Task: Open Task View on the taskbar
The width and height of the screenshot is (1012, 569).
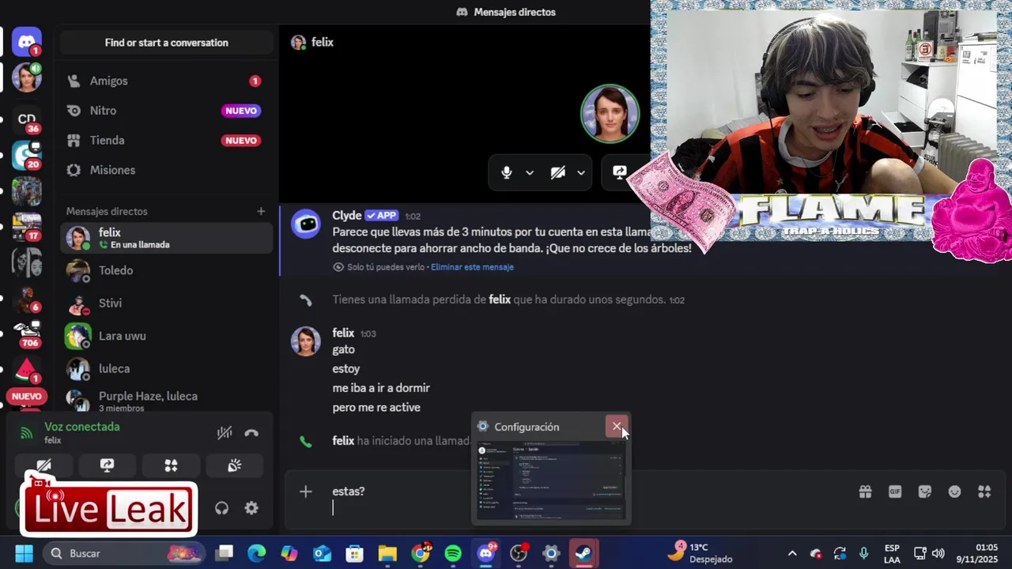Action: 225,553
